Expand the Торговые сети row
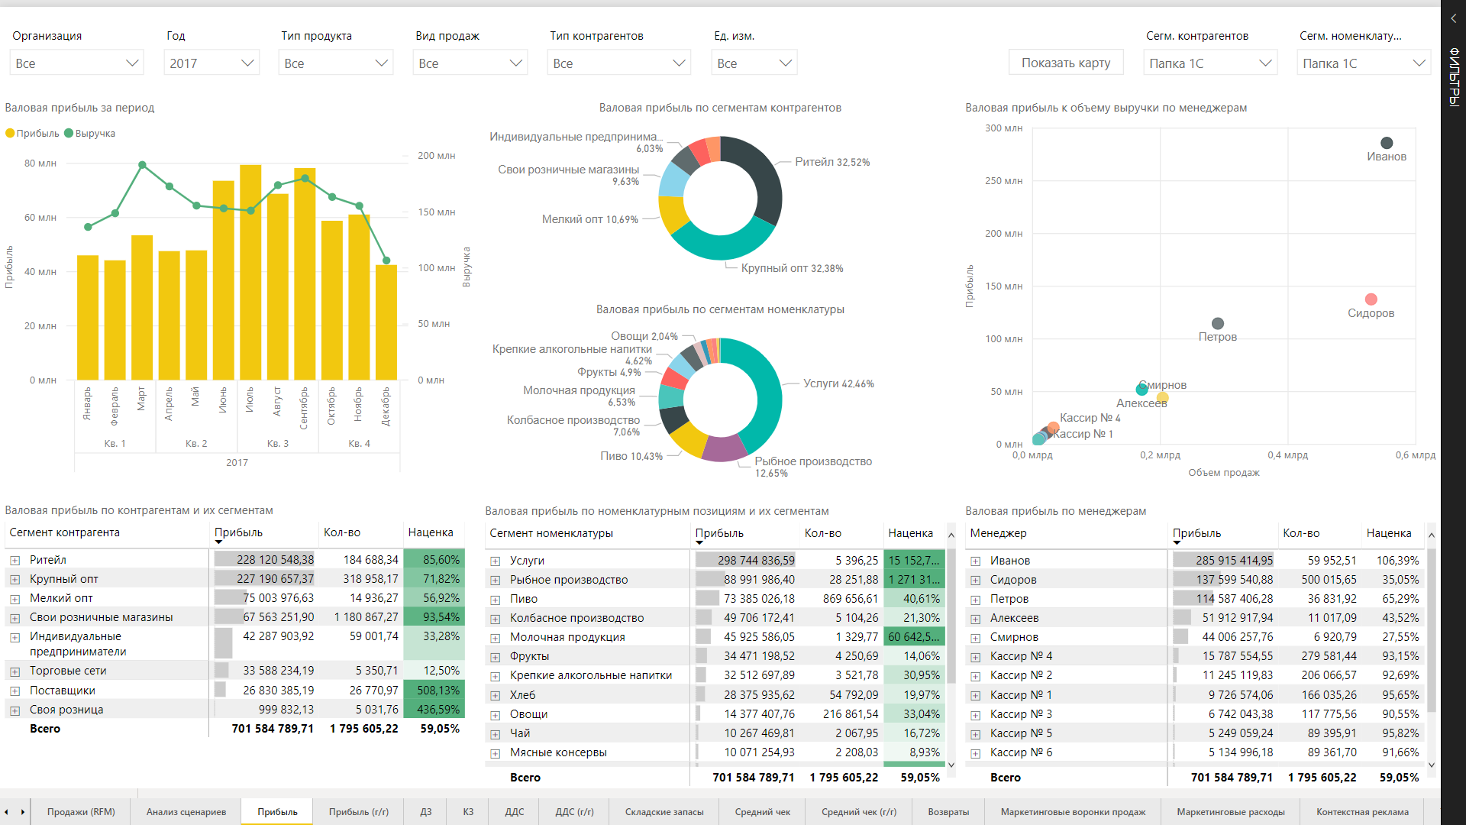 [15, 671]
